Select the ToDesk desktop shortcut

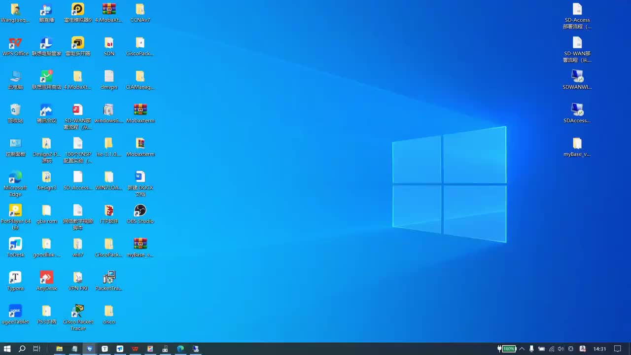click(x=15, y=248)
